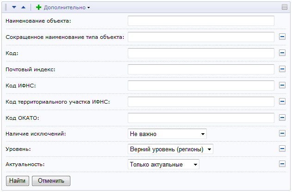Open the Наличие исключений dropdown

coord(167,134)
